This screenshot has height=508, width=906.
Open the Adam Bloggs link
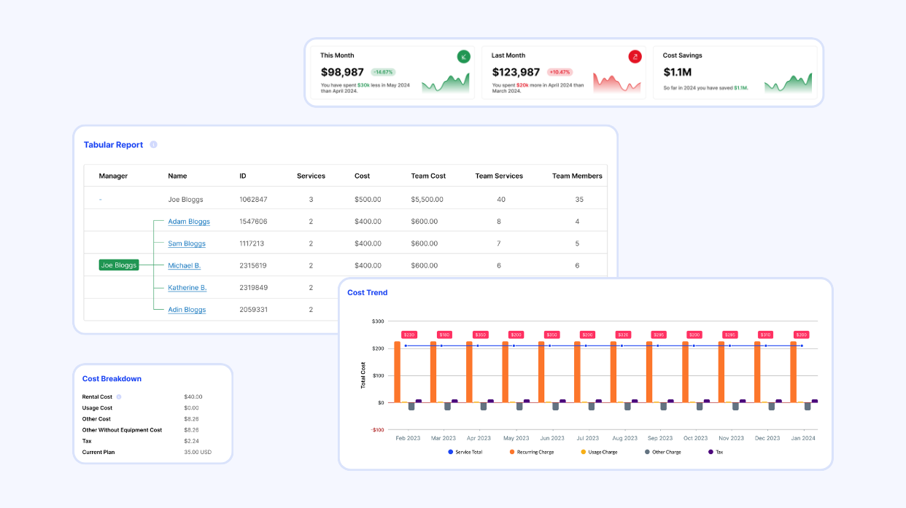tap(189, 222)
